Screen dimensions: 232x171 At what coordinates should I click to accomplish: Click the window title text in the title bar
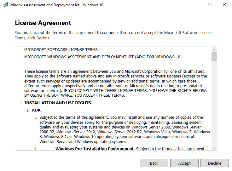point(56,5)
